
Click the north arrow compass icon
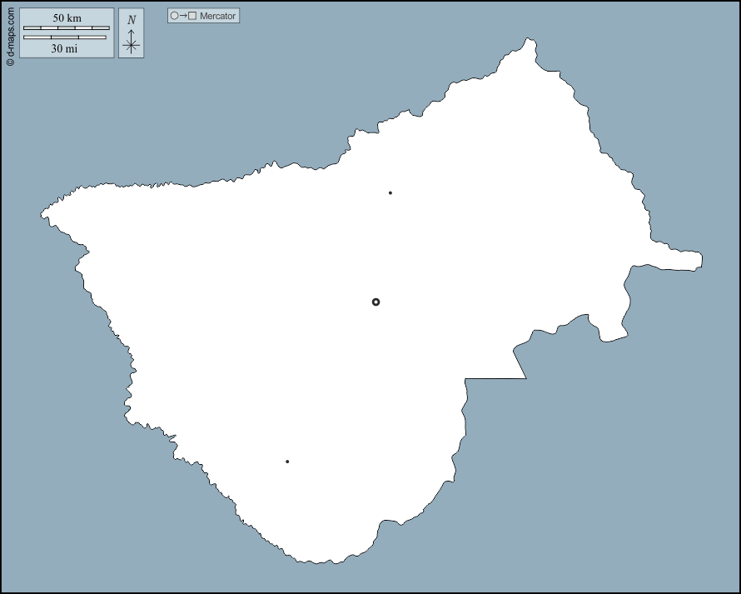132,42
